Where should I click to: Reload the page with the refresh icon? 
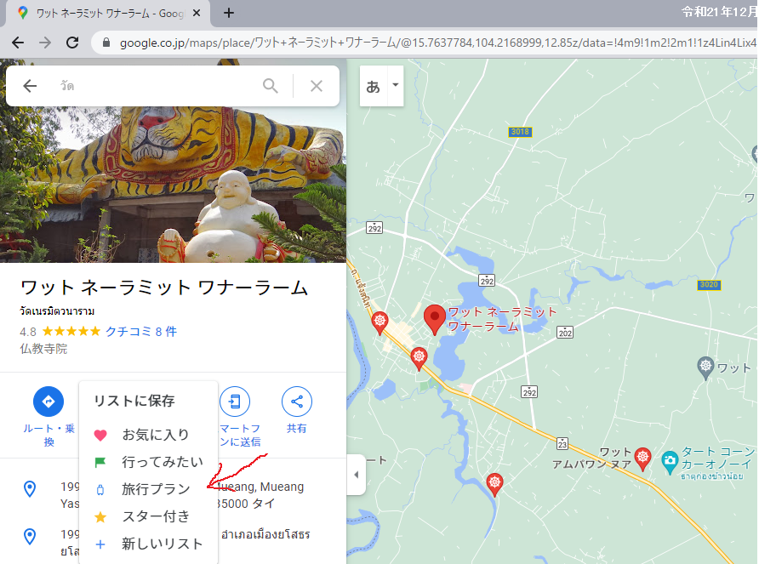72,43
